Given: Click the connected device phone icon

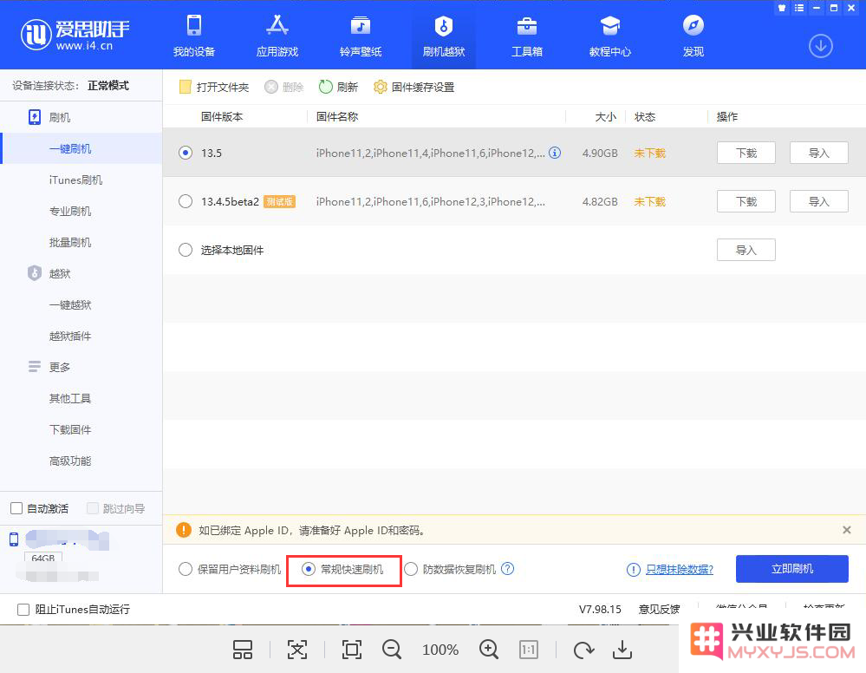Looking at the screenshot, I should click(14, 539).
